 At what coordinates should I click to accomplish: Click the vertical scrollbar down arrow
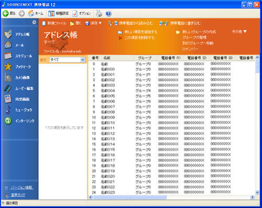point(257,192)
